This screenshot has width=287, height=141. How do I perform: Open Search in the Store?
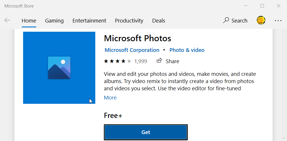[x=235, y=20]
